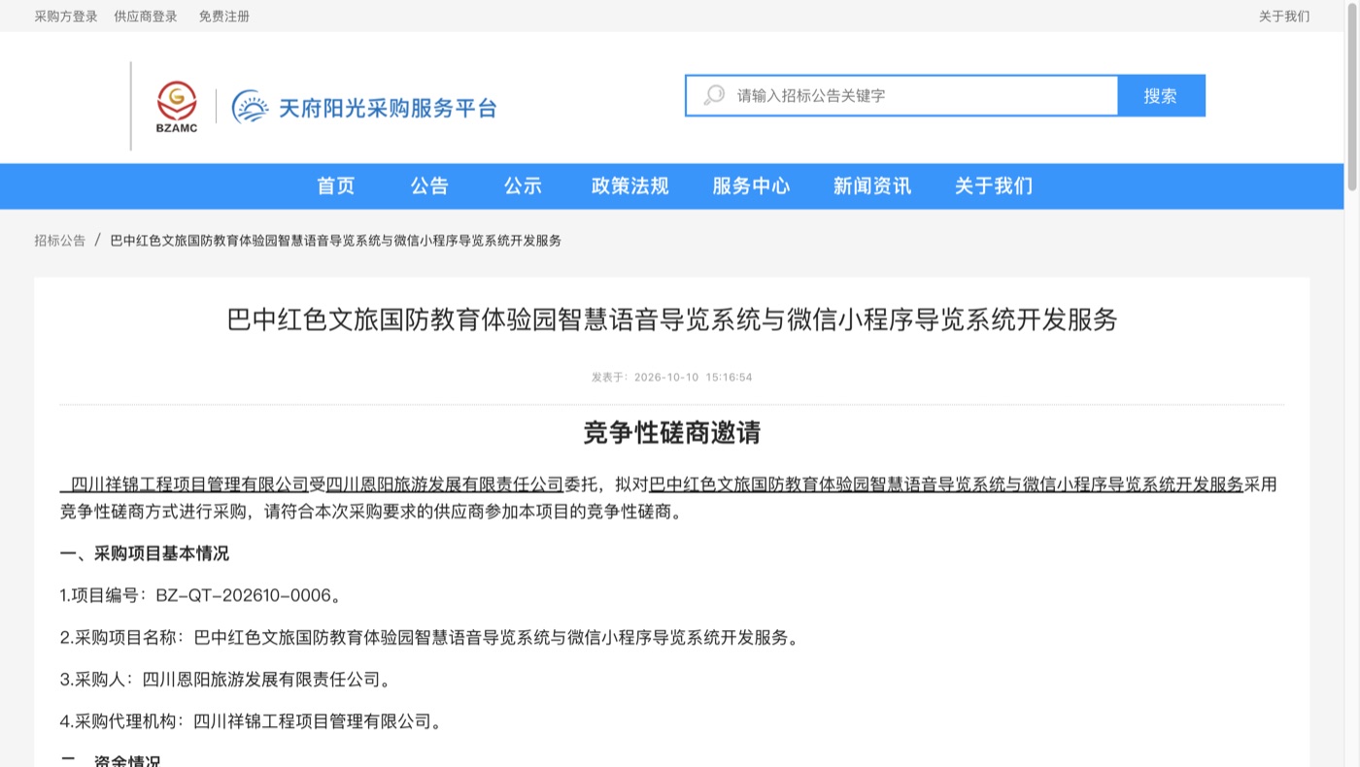Open the 免费注册 link
Image resolution: width=1360 pixels, height=767 pixels.
coord(224,16)
